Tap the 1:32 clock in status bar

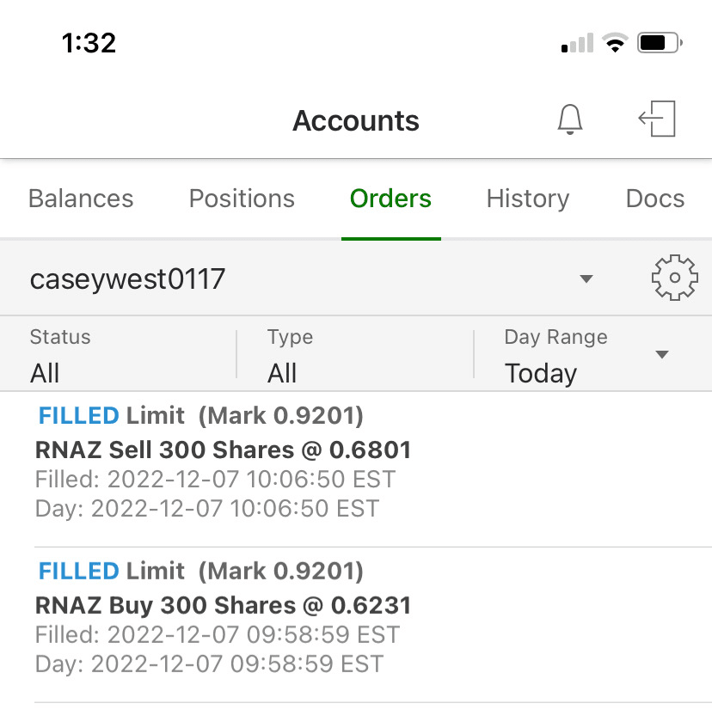click(89, 43)
